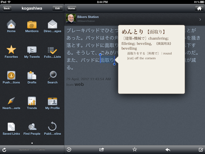The width and height of the screenshot is (205, 154).
Task: Open Search magnifier icon
Action: pyautogui.click(x=52, y=76)
